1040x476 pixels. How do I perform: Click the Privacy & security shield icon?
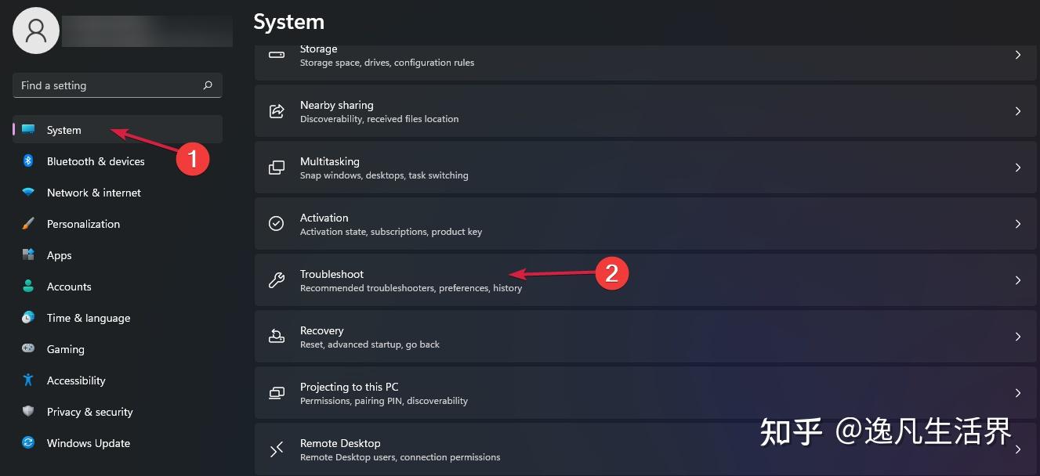click(x=28, y=412)
